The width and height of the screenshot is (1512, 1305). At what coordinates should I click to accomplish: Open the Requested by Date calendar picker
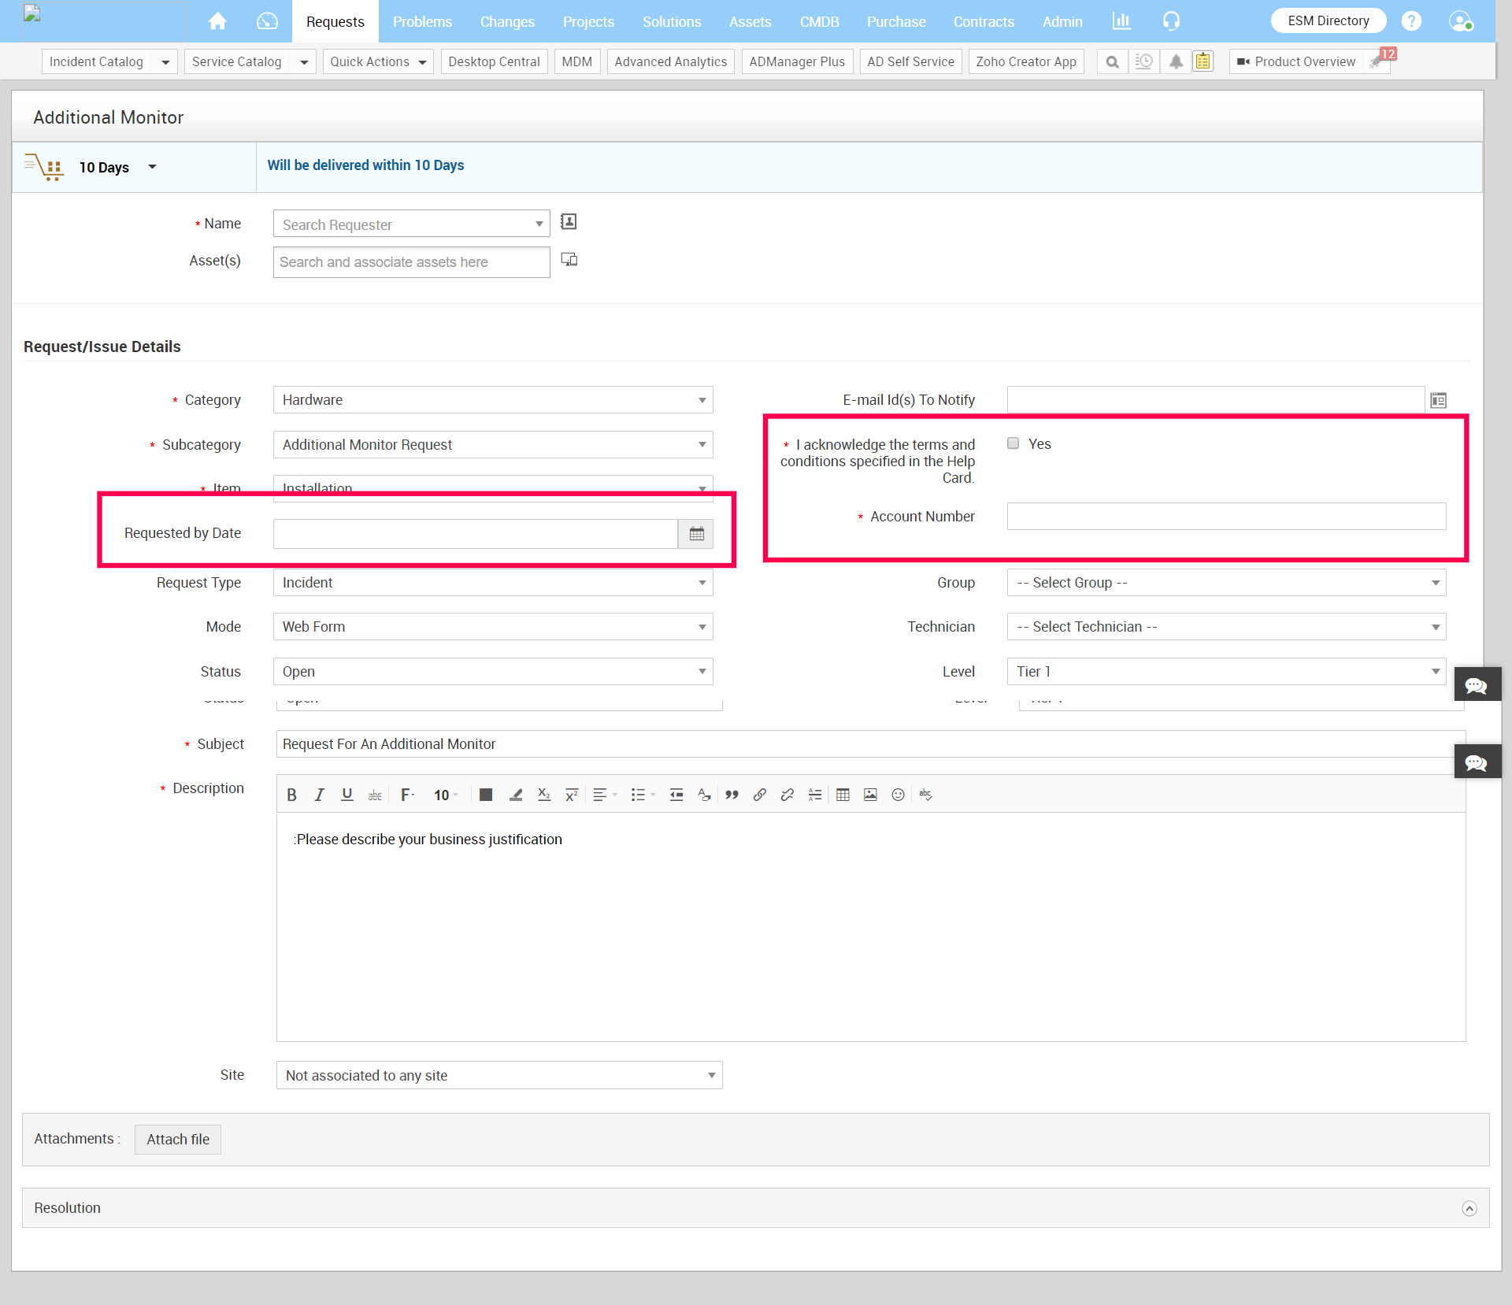coord(696,534)
